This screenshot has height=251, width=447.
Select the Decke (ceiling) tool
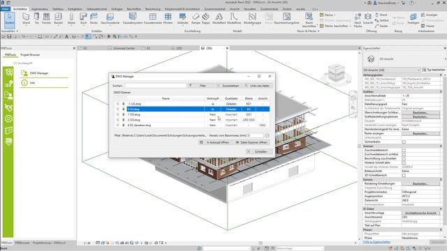[x=94, y=19]
